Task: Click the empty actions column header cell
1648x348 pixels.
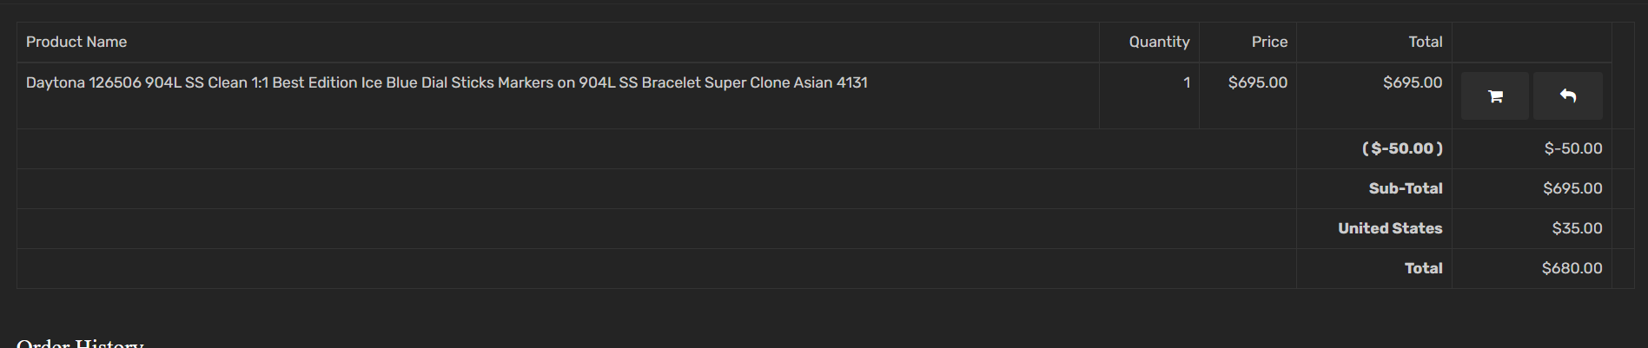Action: 1532,42
